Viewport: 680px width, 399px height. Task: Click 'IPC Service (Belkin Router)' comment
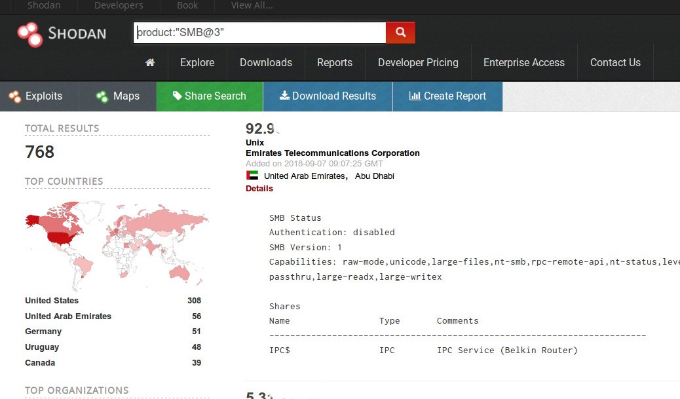click(507, 351)
